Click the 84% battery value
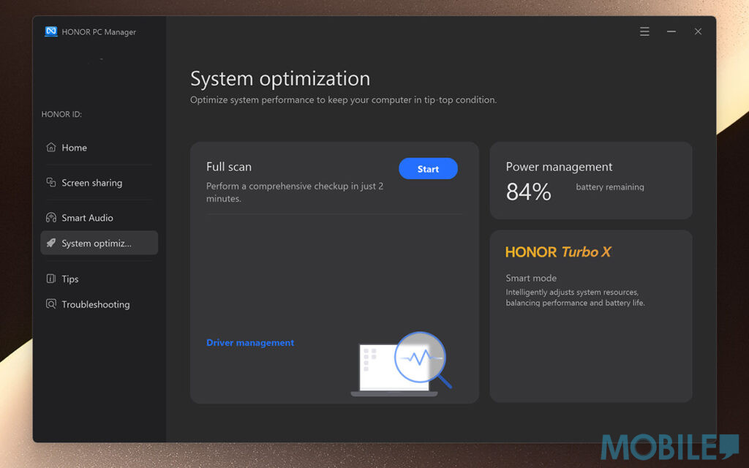This screenshot has width=749, height=468. [x=528, y=192]
